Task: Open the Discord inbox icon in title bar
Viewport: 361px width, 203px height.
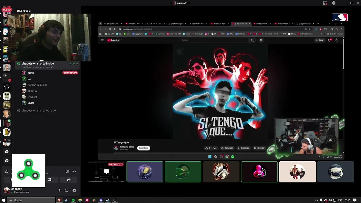Action: [x=325, y=3]
